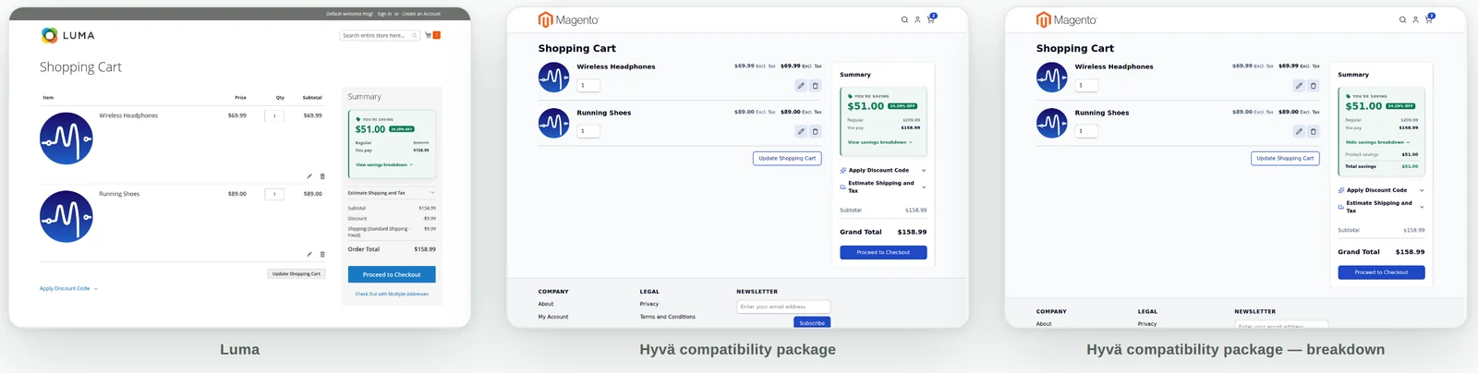Viewport: 1478px width, 373px height.
Task: Open the cart icon in the Luma header
Action: coord(429,35)
